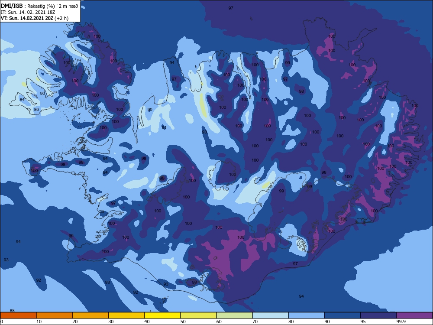Click the legend label '10'

pyautogui.click(x=39, y=322)
